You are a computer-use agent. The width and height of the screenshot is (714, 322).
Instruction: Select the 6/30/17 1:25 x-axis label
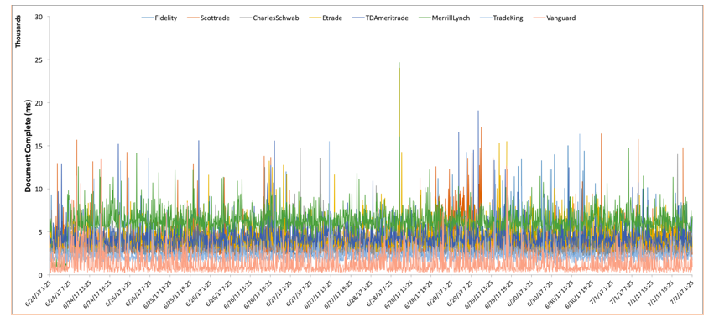520,294
